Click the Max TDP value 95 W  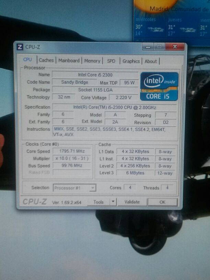(129, 83)
